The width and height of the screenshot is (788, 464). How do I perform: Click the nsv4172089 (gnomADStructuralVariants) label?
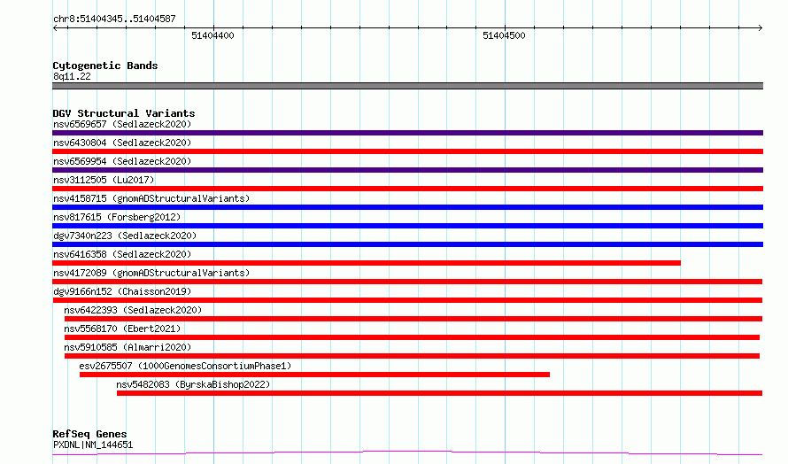tap(151, 273)
